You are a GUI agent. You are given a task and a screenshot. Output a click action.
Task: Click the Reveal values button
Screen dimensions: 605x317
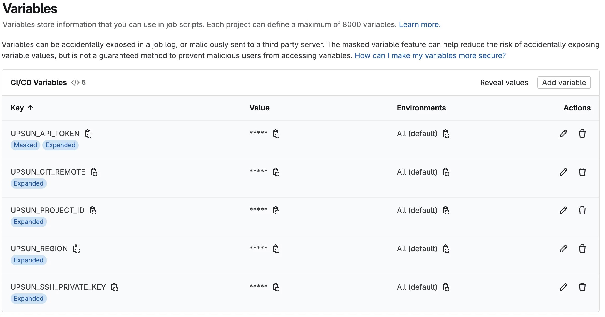(x=504, y=82)
